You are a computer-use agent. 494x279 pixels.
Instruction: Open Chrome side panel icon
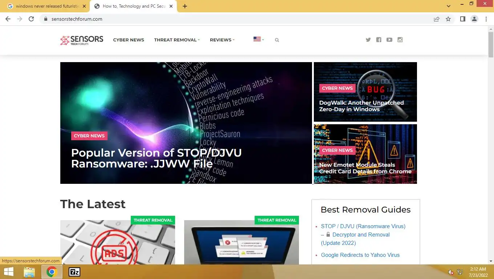tap(462, 19)
